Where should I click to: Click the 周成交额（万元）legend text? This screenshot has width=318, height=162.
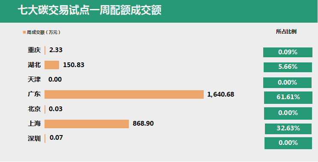[44, 32]
